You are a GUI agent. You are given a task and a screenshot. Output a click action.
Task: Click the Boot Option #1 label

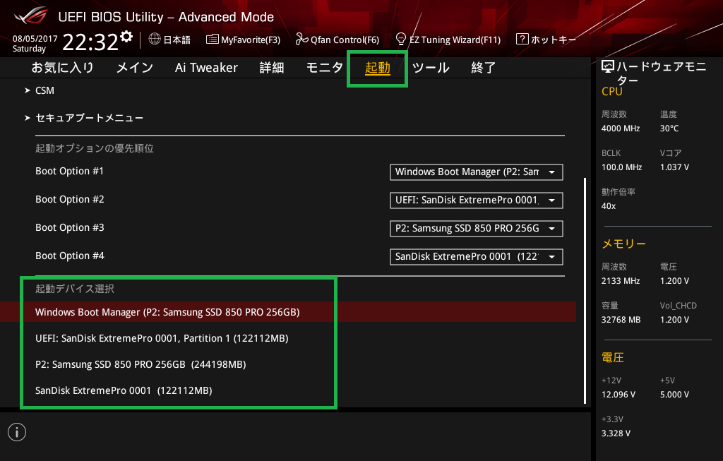tap(70, 171)
